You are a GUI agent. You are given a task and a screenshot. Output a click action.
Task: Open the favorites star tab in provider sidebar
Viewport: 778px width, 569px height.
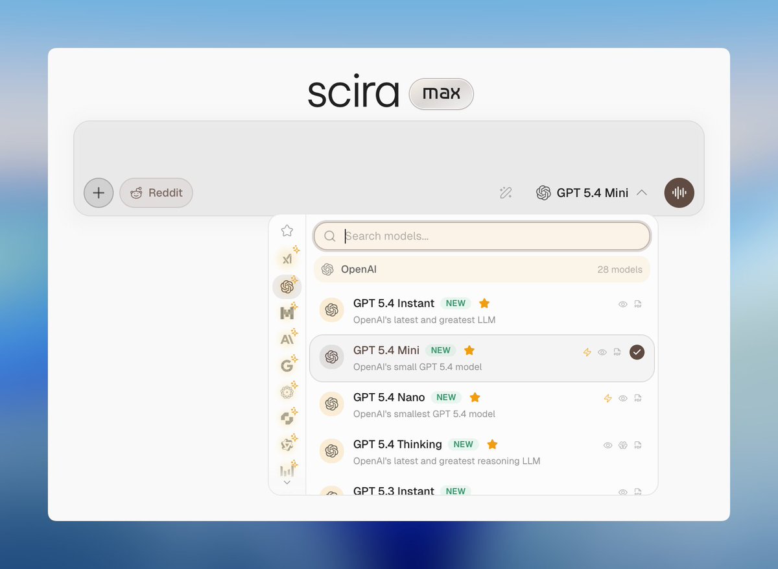(x=287, y=230)
